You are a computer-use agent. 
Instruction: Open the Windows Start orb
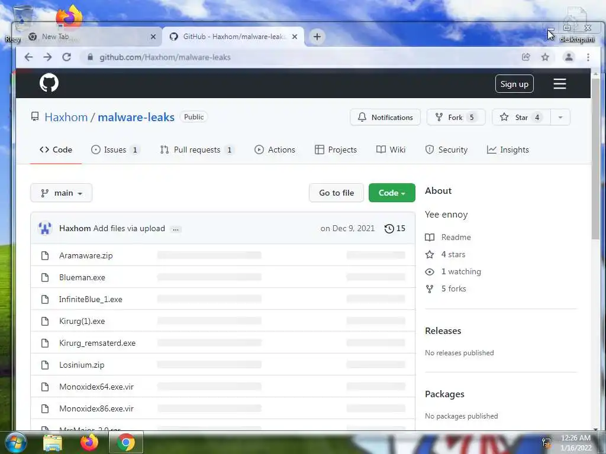pyautogui.click(x=15, y=442)
